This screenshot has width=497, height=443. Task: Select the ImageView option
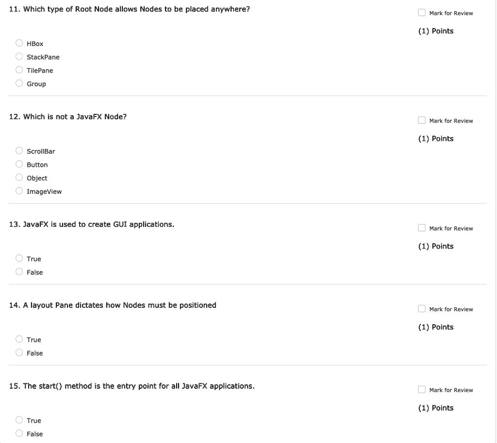click(x=19, y=191)
